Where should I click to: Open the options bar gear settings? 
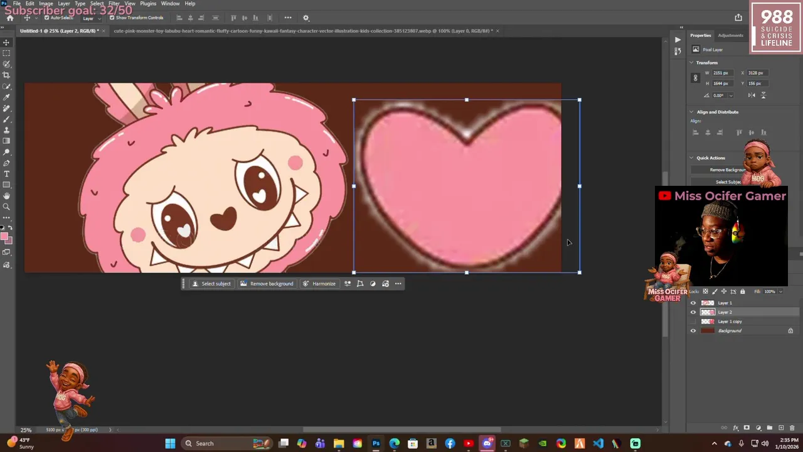click(306, 18)
